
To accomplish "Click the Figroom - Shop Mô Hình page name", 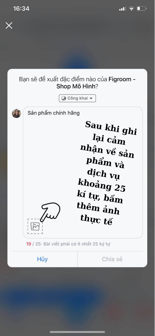I will (96, 83).
